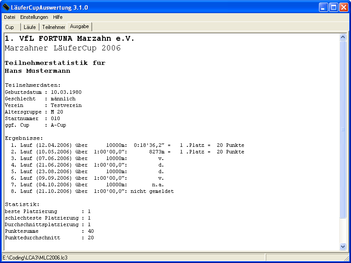Switch to the Läufe tab
The image size is (351, 263).
click(x=30, y=27)
